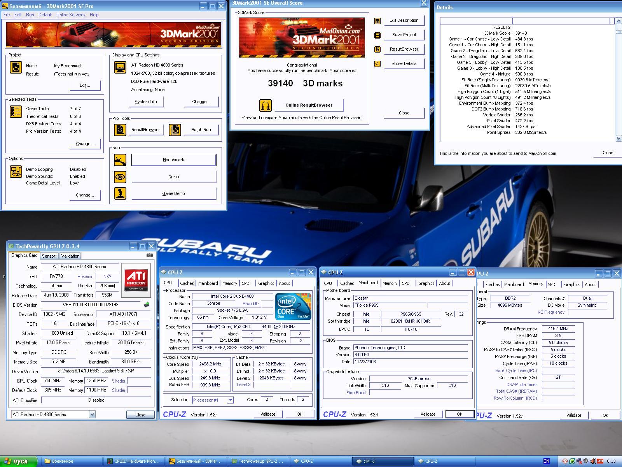Click the GPU-Z BIOS save chip icon
The height and width of the screenshot is (467, 622).
click(x=147, y=305)
